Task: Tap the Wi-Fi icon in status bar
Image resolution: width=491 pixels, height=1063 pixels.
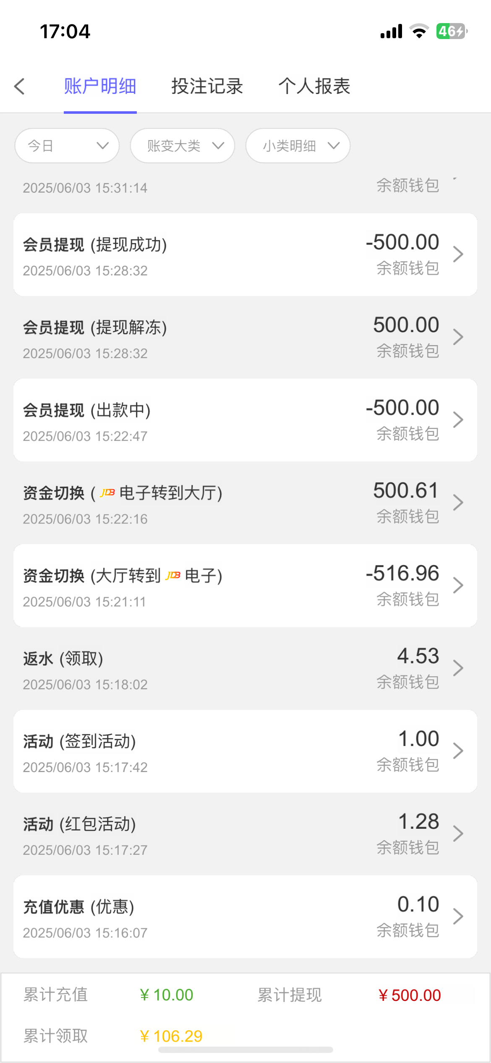Action: [419, 31]
